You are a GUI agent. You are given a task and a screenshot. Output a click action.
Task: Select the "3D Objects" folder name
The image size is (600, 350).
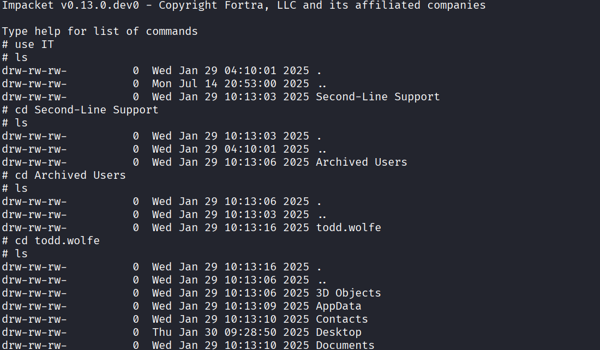click(x=348, y=293)
